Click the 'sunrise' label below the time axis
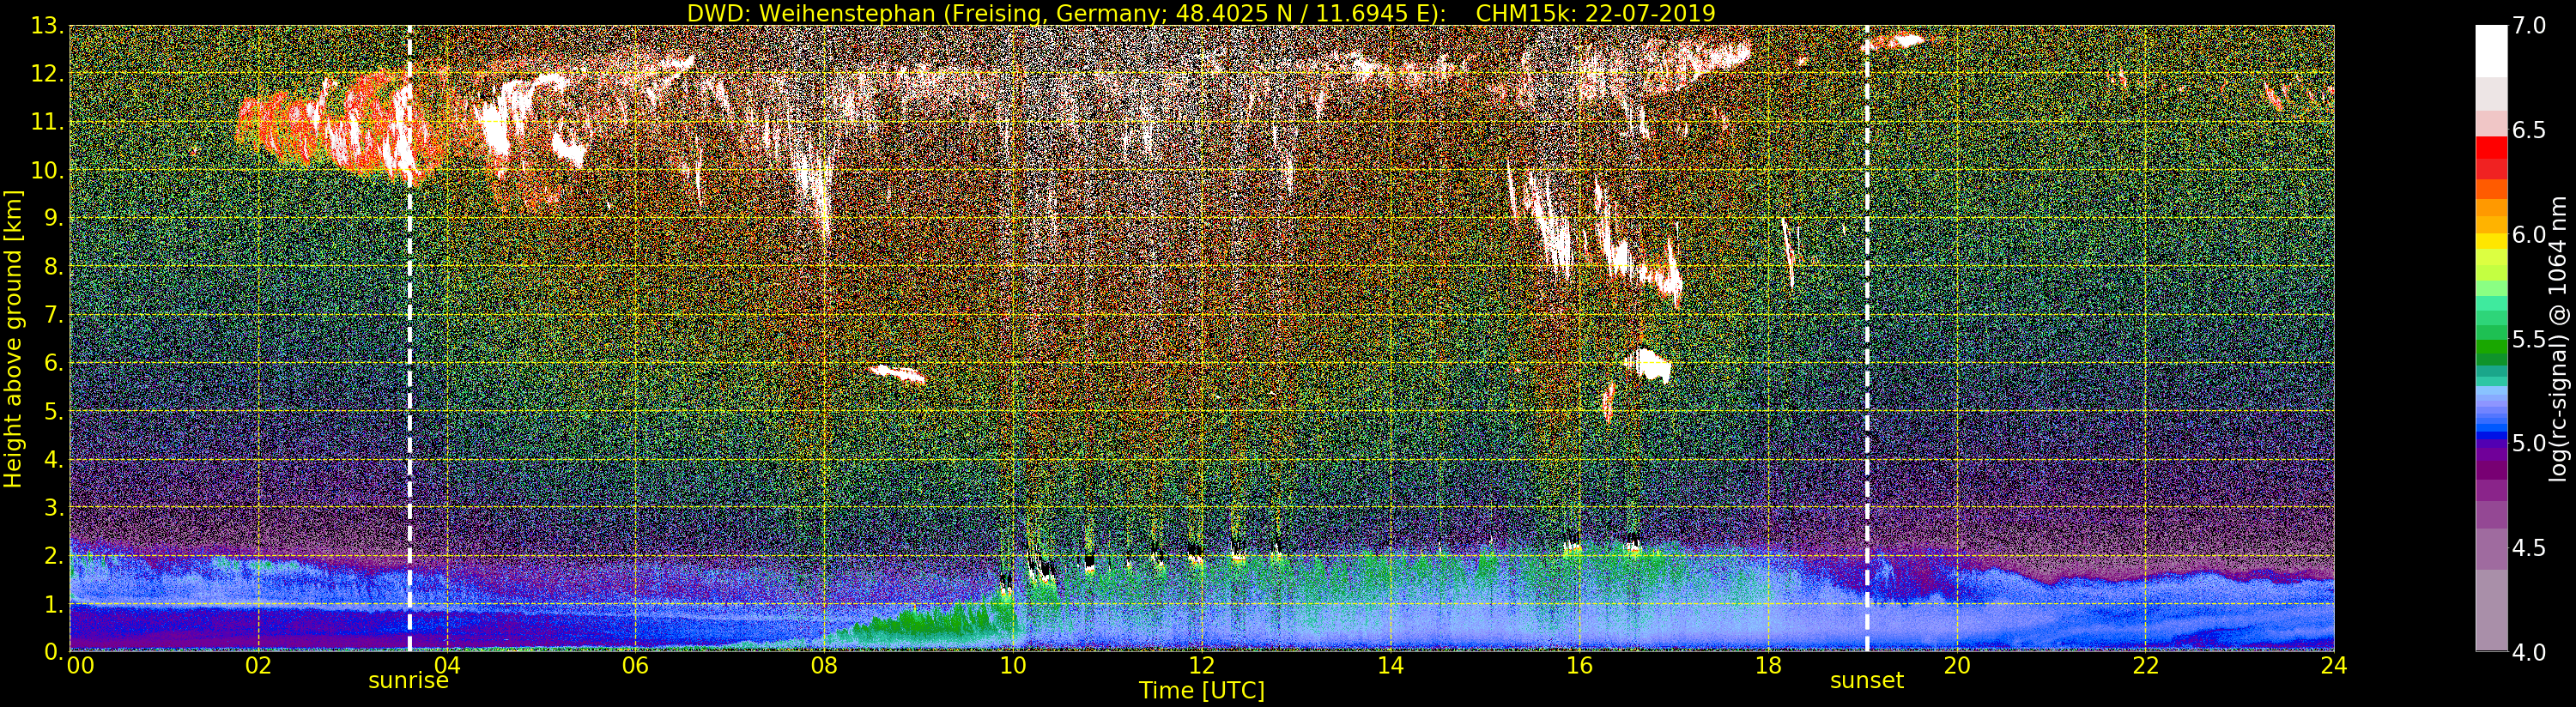Screen dimensions: 2576x707 click(x=409, y=681)
